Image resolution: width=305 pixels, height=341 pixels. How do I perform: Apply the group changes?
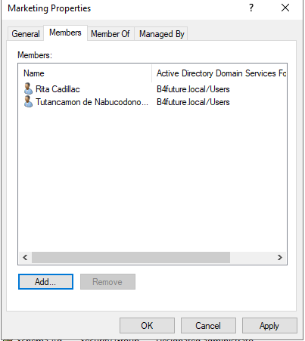(x=269, y=326)
